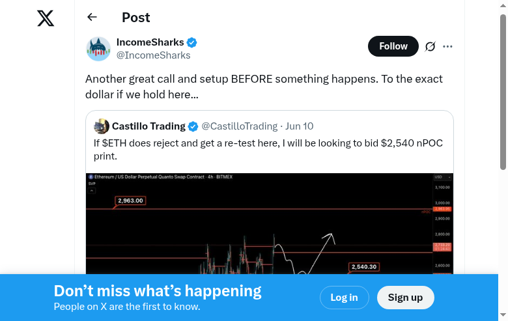Open IncomeSharks profile avatar
The height and width of the screenshot is (321, 508).
98,49
